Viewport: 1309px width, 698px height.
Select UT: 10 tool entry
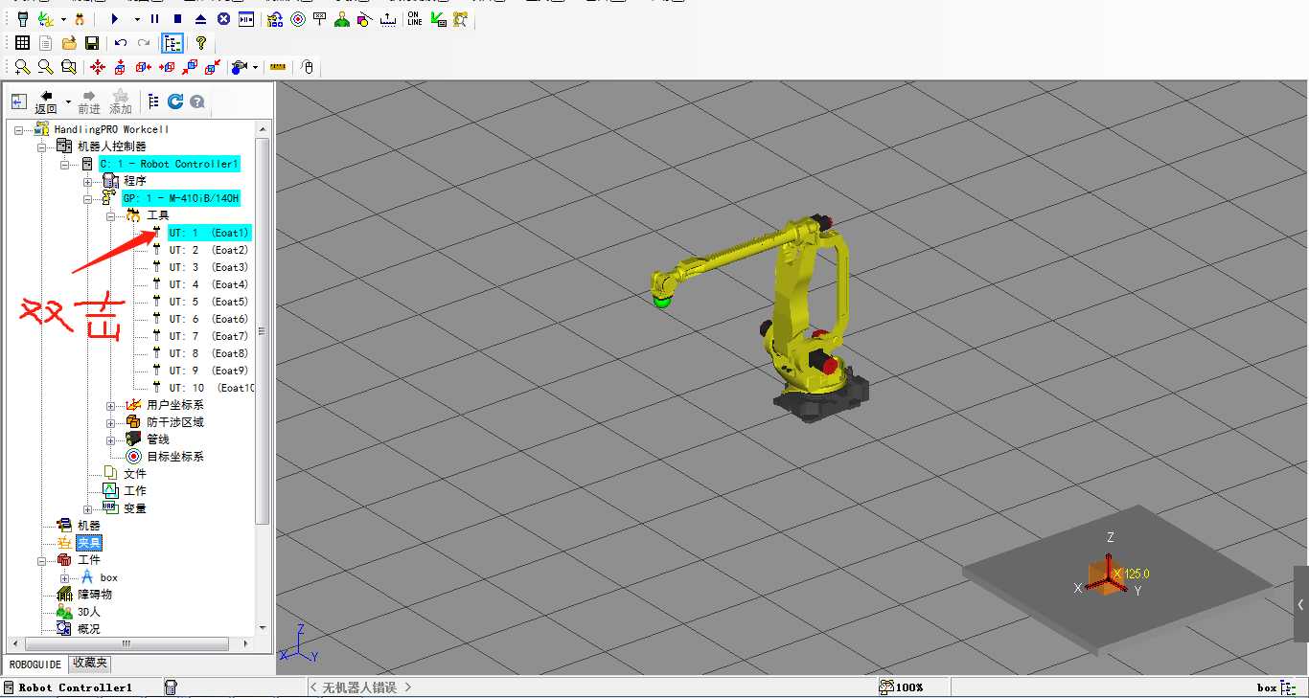click(212, 388)
